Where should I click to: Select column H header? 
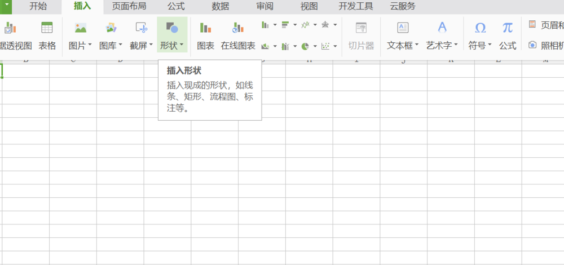coord(309,61)
